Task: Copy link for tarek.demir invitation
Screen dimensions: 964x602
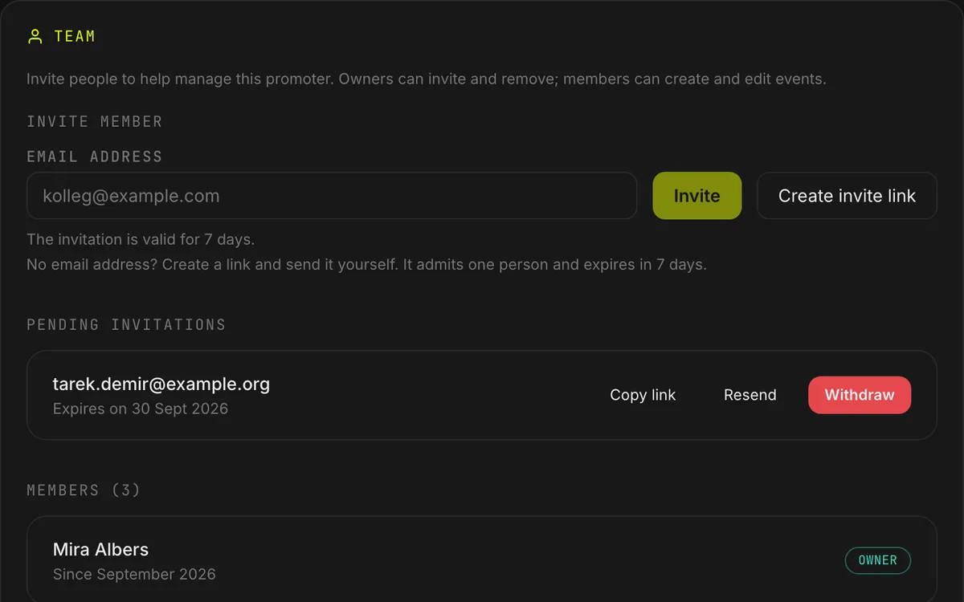Action: [643, 395]
